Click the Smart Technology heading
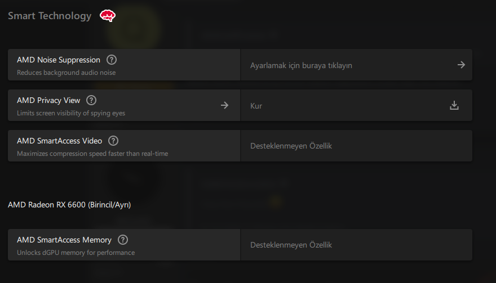The image size is (496, 283). click(50, 16)
